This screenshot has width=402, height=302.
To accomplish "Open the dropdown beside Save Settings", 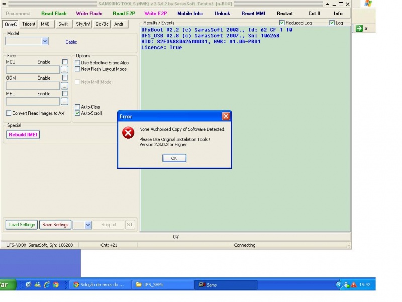I will 88,225.
